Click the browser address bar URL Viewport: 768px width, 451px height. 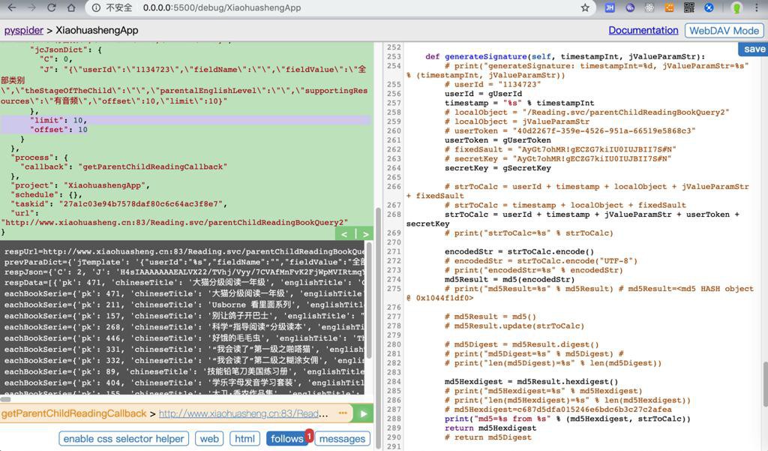click(x=222, y=8)
